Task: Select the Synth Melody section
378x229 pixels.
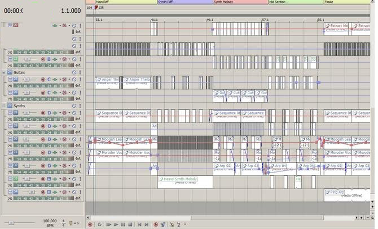Action: coord(240,2)
